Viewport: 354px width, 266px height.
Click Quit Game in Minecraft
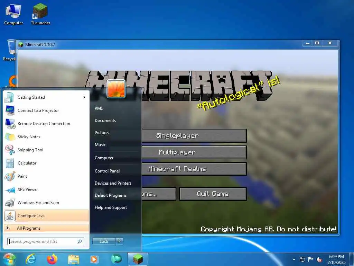(x=213, y=194)
